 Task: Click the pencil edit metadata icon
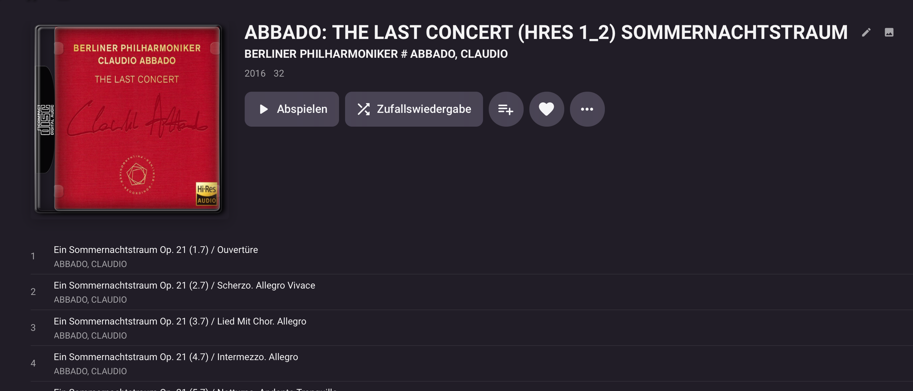pos(866,32)
